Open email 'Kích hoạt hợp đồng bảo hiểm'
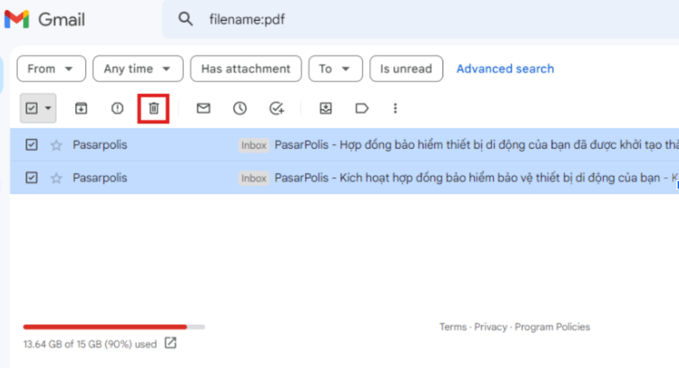Viewport: 679px width, 368px height. coord(344,178)
